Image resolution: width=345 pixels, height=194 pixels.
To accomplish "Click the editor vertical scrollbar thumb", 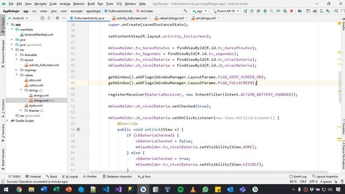I will (x=340, y=87).
